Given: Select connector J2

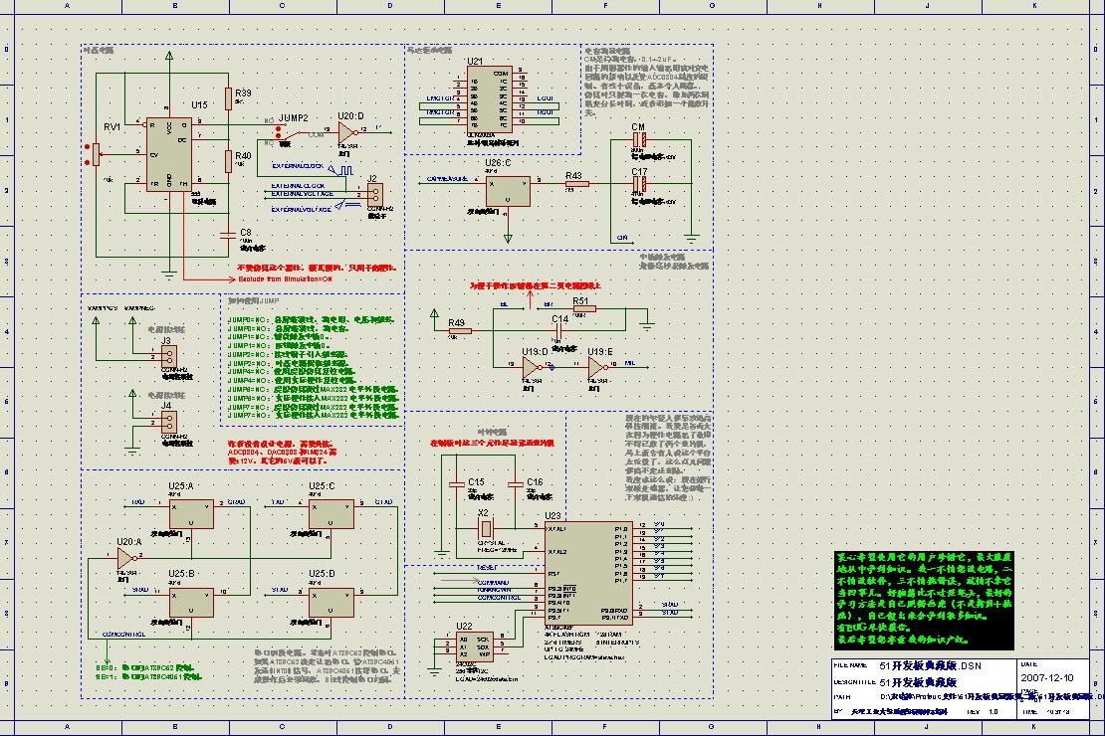Looking at the screenshot, I should click(x=375, y=194).
